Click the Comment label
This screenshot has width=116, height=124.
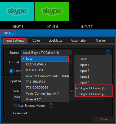click(x=20, y=113)
